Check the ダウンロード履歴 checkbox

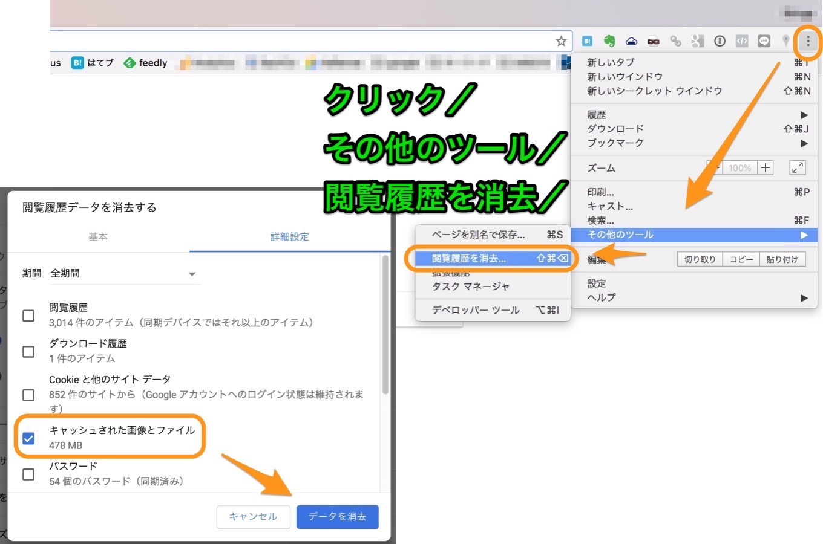coord(28,351)
